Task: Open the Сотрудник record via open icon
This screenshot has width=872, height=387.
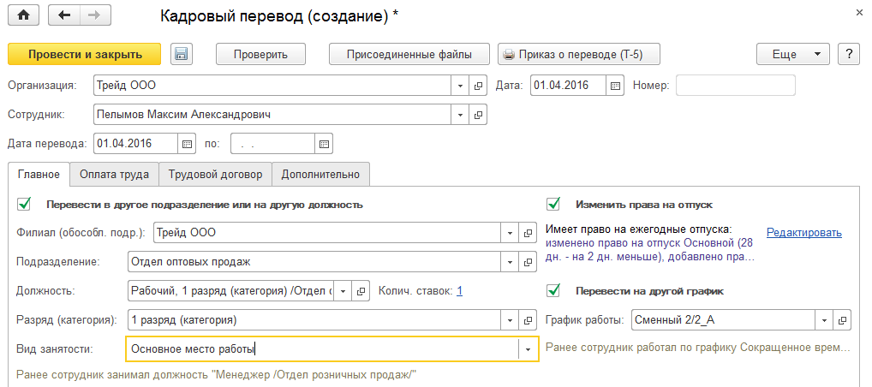Action: pos(479,114)
